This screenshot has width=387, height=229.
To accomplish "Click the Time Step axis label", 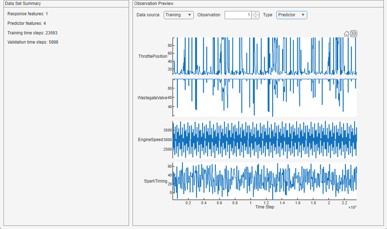I will tap(264, 207).
